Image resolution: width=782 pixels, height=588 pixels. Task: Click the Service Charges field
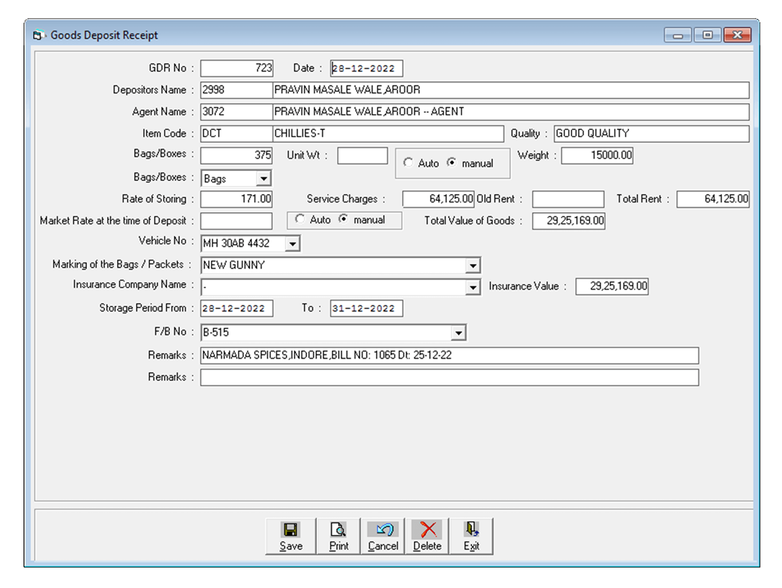[438, 199]
